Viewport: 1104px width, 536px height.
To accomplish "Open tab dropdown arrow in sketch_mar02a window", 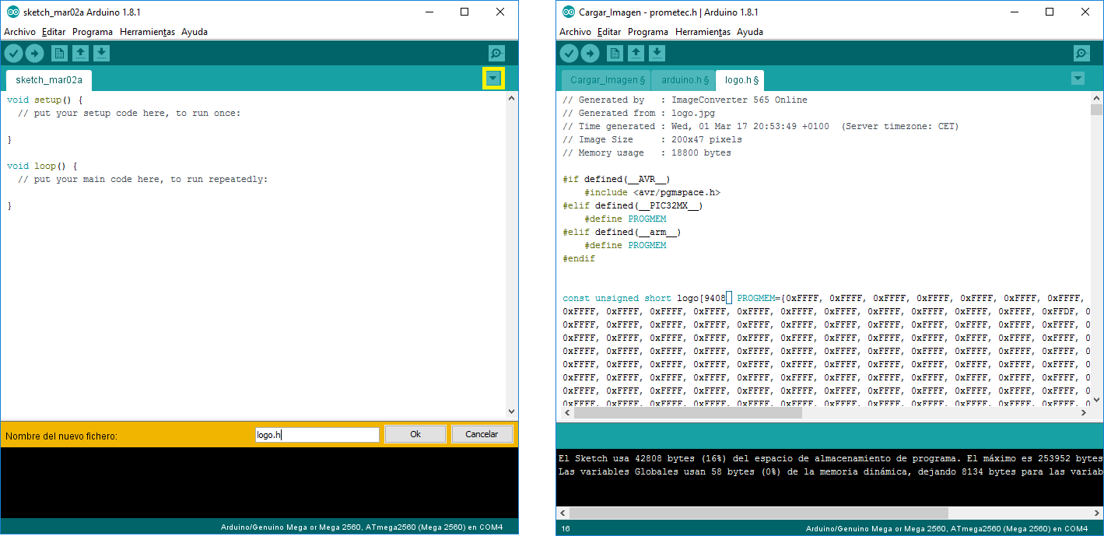I will point(493,78).
